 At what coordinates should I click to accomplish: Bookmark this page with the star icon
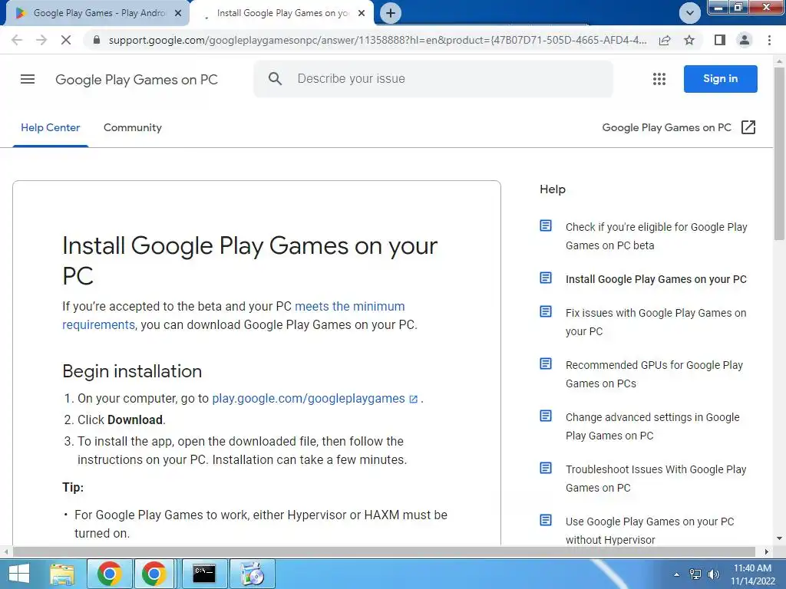[x=689, y=40]
